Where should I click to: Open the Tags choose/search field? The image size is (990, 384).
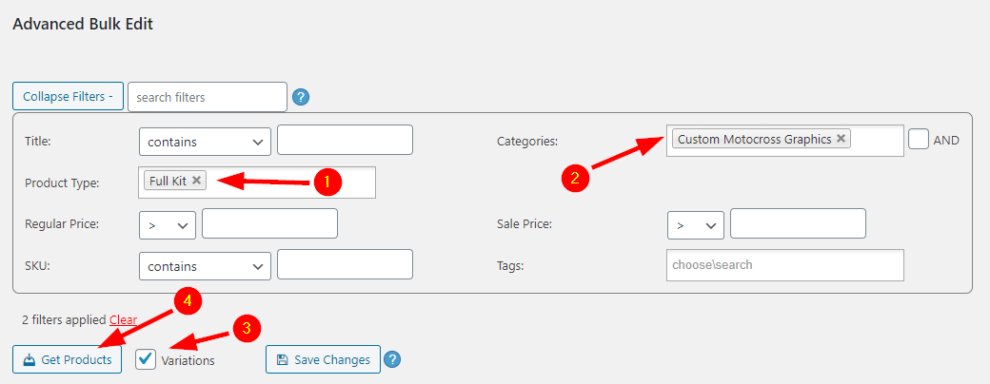784,265
